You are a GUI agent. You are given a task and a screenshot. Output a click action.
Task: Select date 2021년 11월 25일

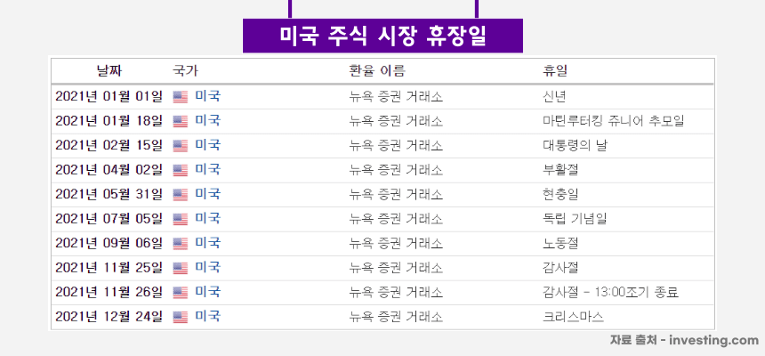(x=109, y=268)
